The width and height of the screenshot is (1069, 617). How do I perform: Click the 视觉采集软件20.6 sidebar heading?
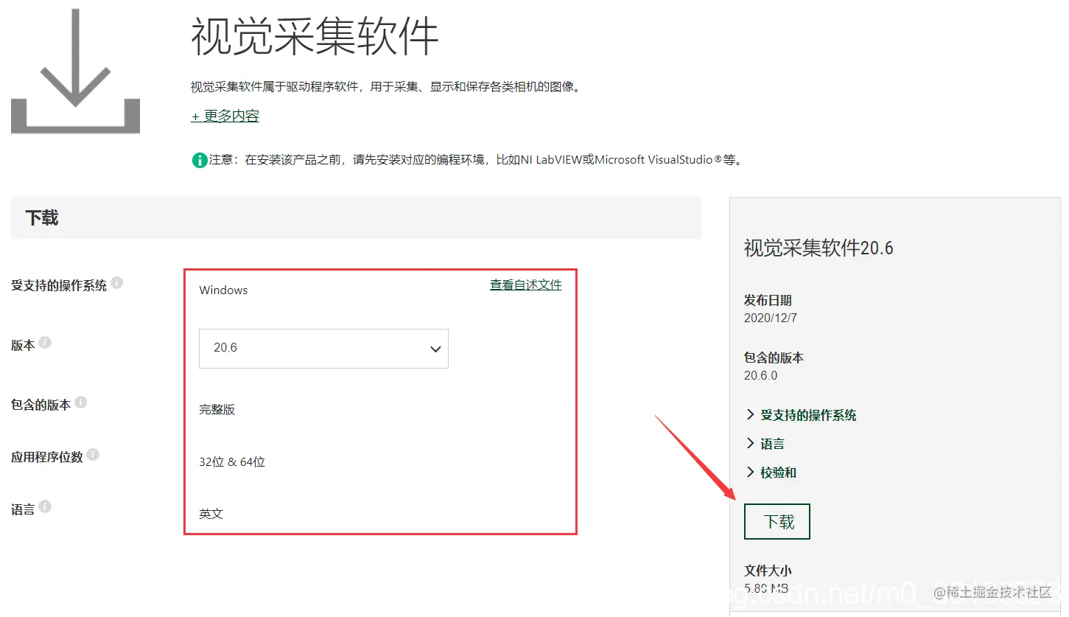pos(819,248)
